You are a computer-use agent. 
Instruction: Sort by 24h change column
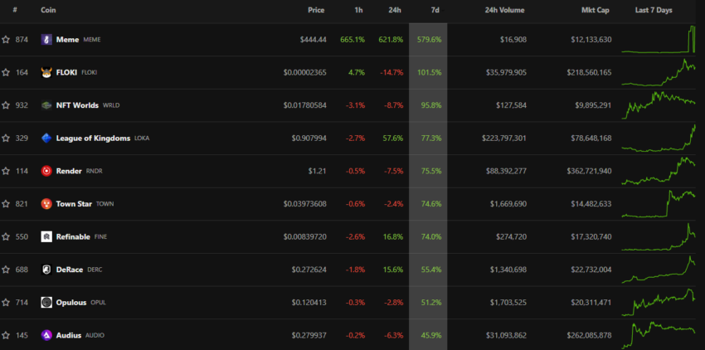coord(395,10)
